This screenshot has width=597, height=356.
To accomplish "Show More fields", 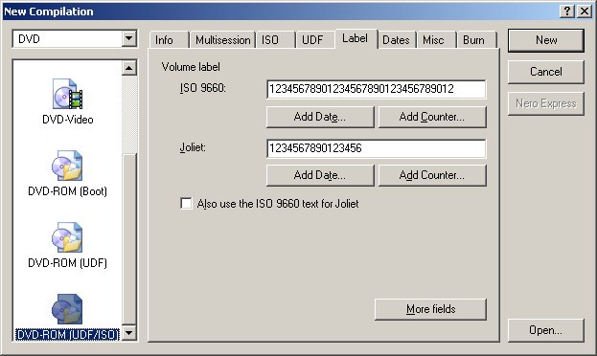I will coord(430,309).
